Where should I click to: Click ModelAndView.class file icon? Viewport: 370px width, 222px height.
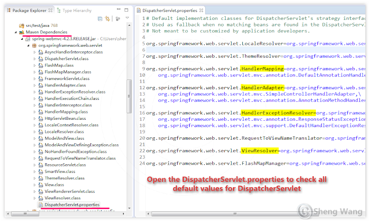pyautogui.click(x=41, y=138)
